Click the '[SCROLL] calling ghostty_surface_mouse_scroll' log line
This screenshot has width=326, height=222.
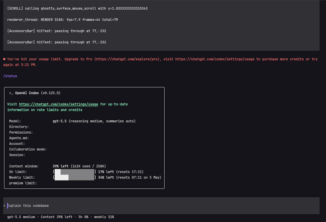click(77, 8)
